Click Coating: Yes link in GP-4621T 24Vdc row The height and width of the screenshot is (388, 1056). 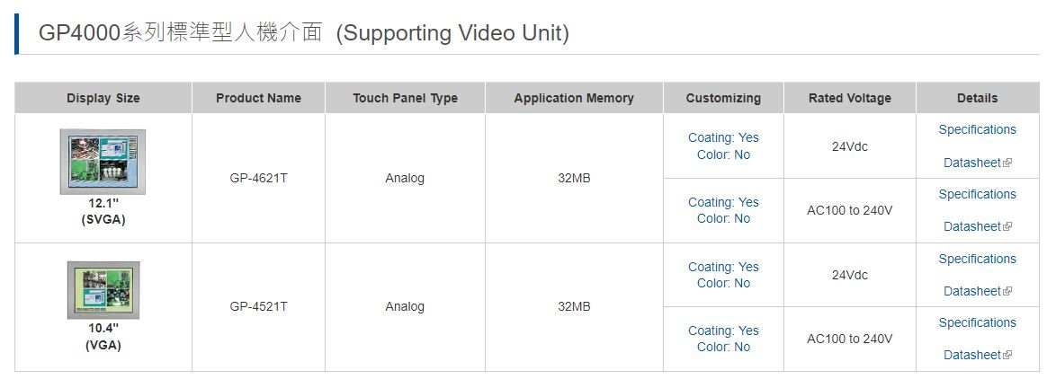coord(723,137)
